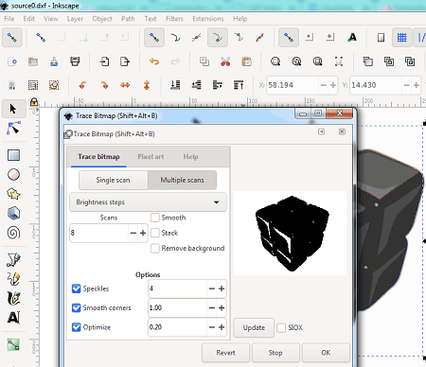Click the Revert button

coord(225,353)
